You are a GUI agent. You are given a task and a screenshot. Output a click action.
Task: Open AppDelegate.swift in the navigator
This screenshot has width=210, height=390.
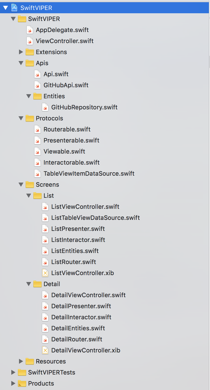62,30
